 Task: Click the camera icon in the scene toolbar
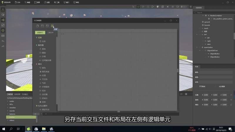178,7
